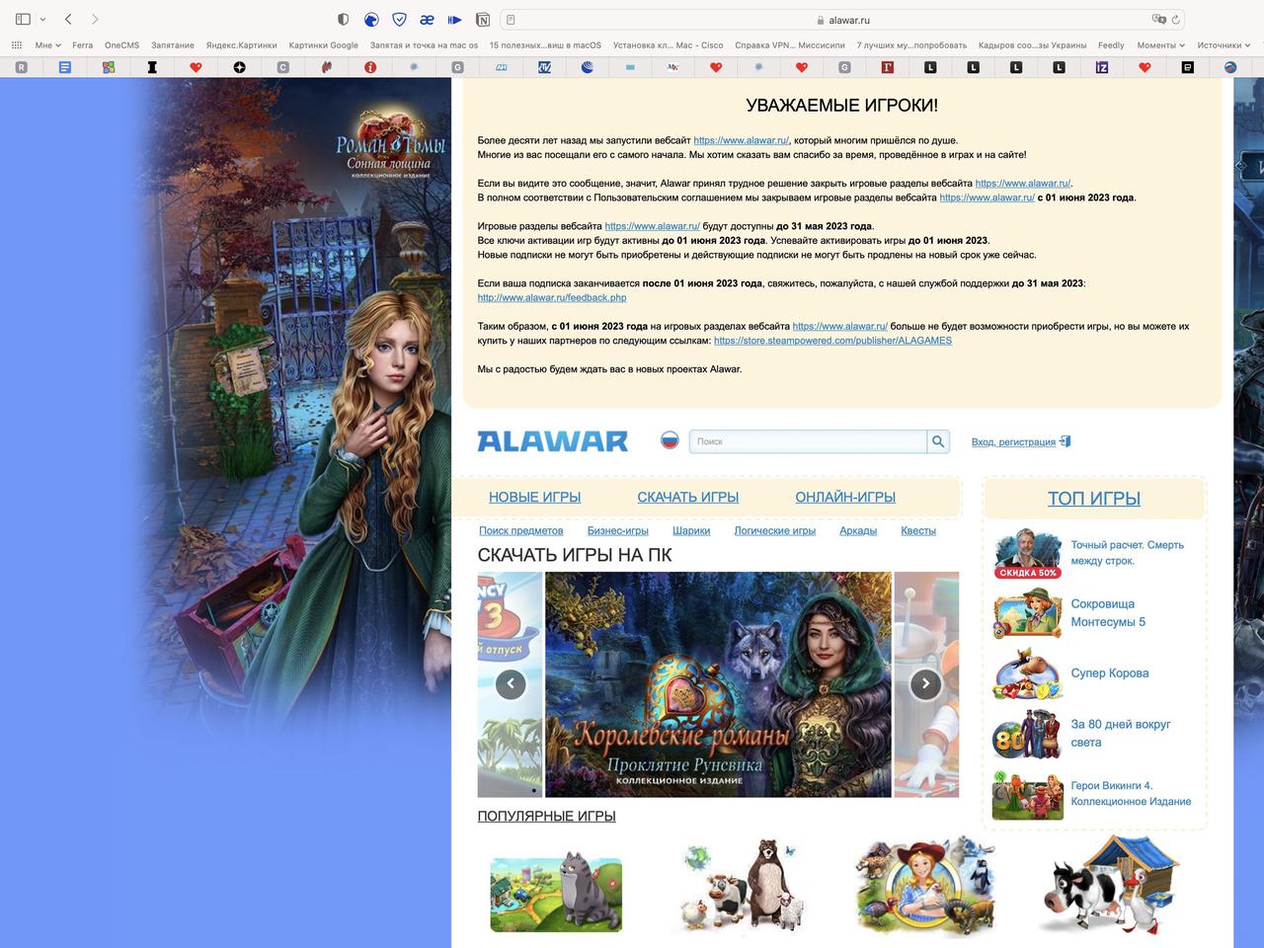
Task: Open the last globe pinned tab
Action: [1230, 67]
